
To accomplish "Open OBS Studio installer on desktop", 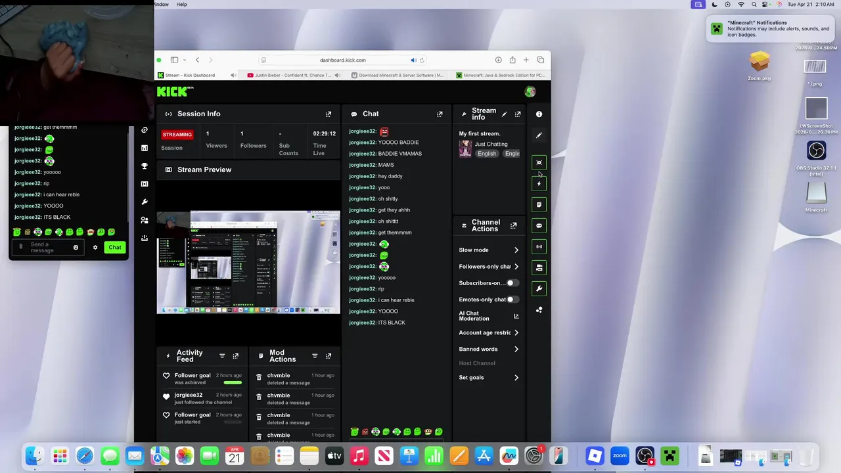I will click(816, 159).
